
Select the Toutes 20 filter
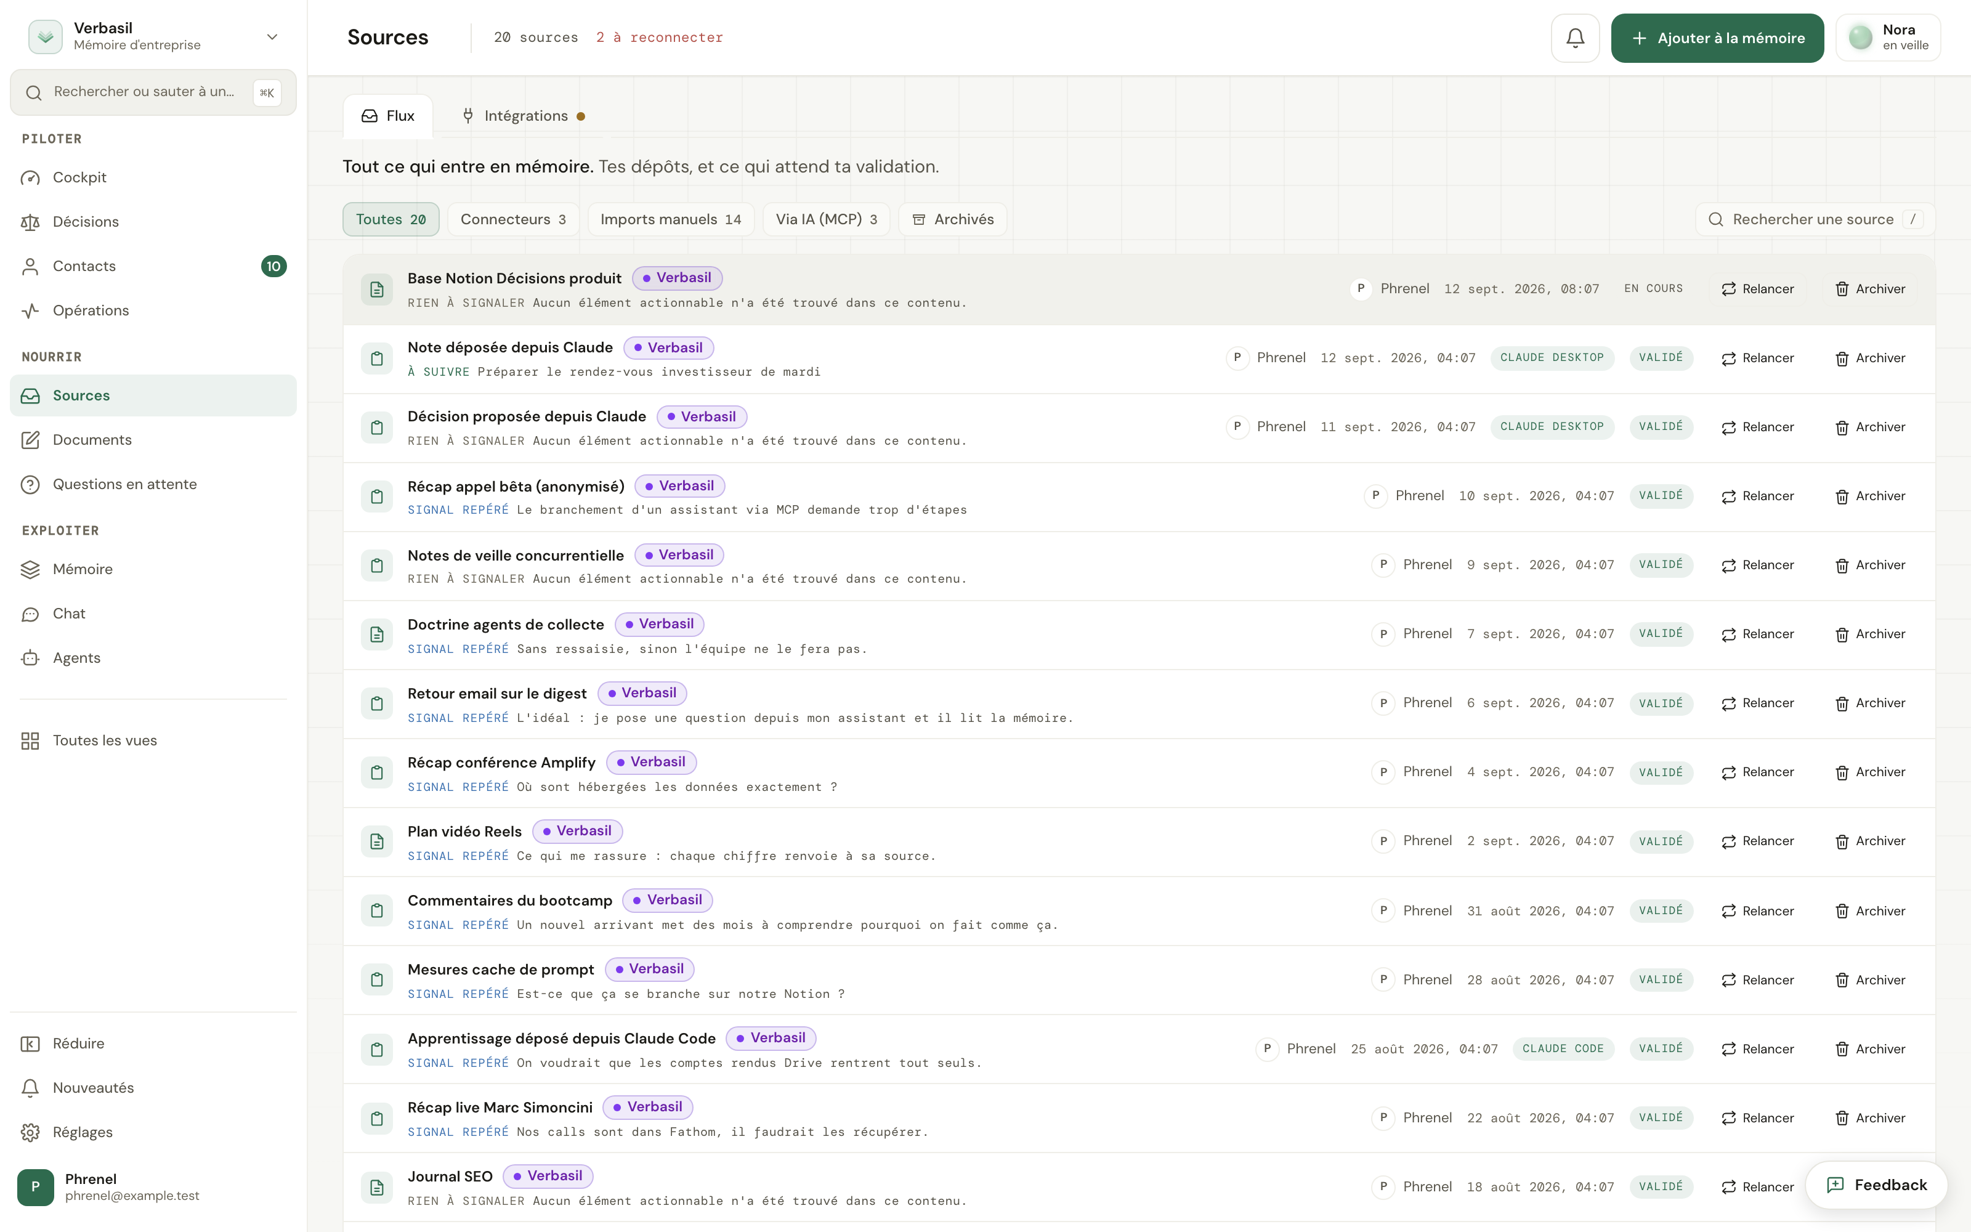391,219
